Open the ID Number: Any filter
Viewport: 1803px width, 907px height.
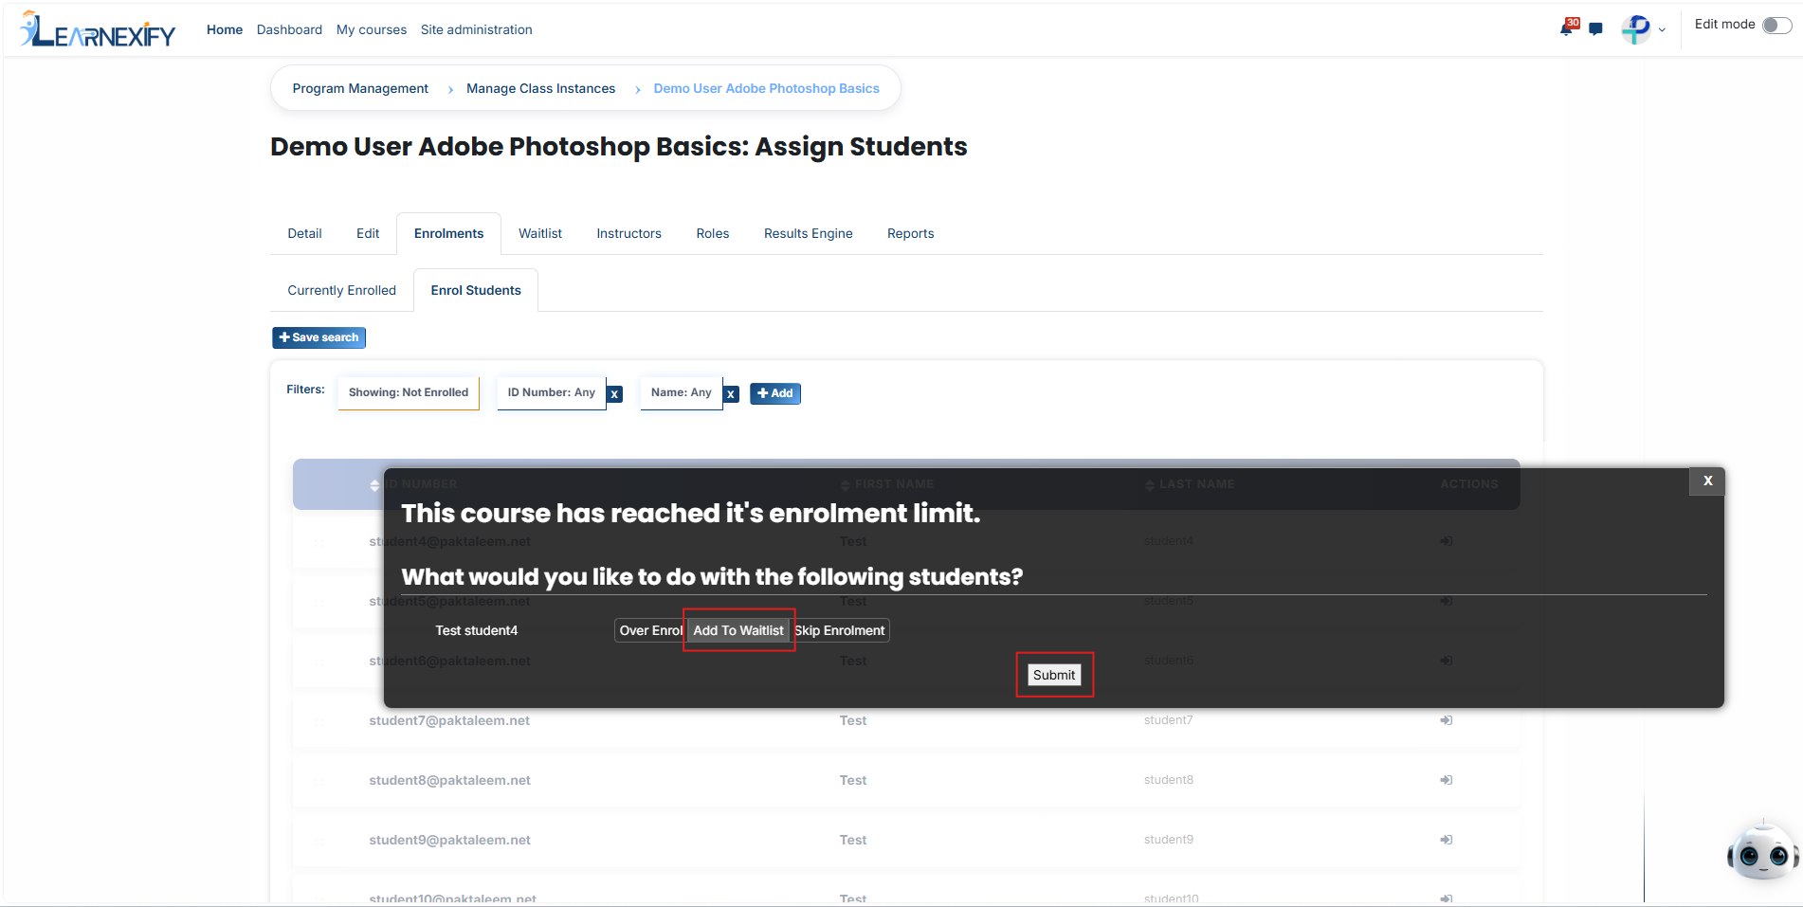click(552, 392)
